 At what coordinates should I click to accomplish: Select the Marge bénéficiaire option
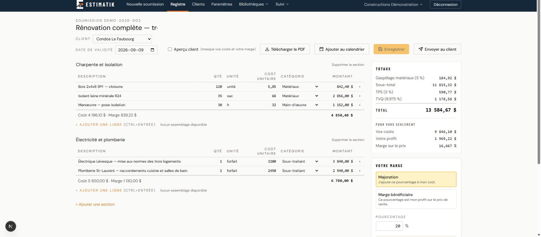416,199
